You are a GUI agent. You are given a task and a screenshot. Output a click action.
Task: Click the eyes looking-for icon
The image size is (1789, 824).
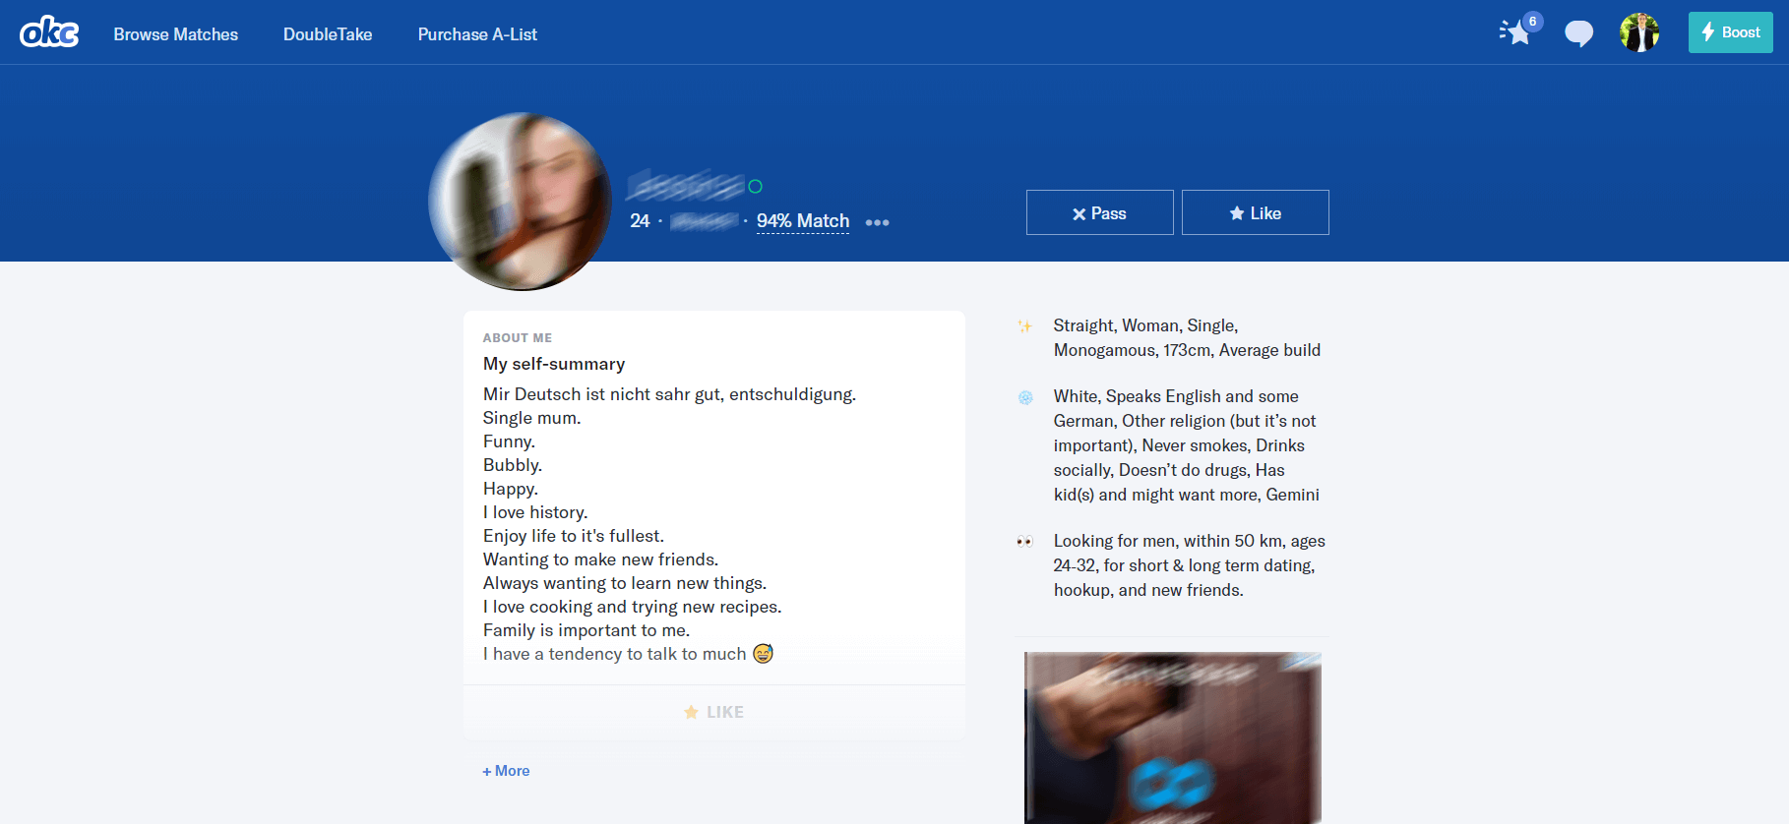(1025, 541)
